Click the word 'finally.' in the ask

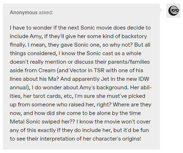(x=18, y=45)
